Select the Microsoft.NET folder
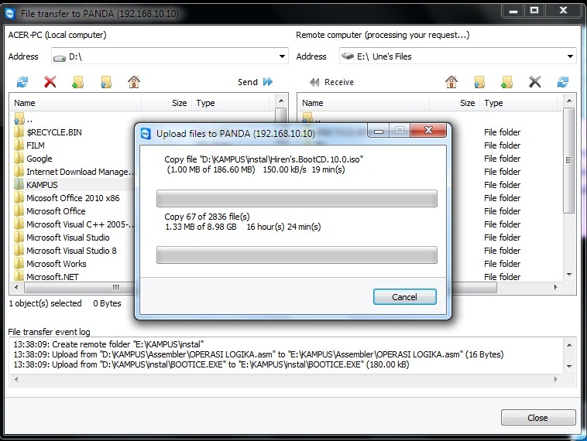The width and height of the screenshot is (587, 441). click(53, 277)
